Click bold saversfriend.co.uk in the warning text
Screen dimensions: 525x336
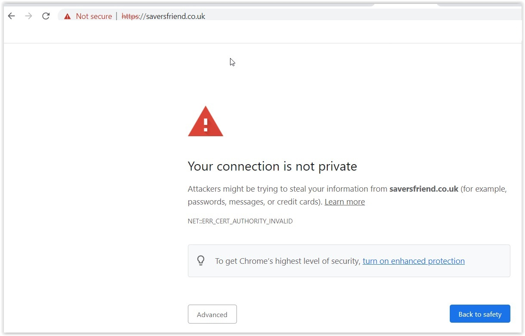[x=424, y=189]
